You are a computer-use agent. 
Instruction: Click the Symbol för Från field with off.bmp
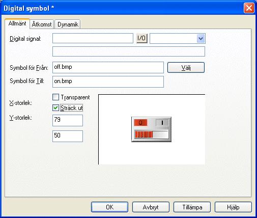coord(108,67)
